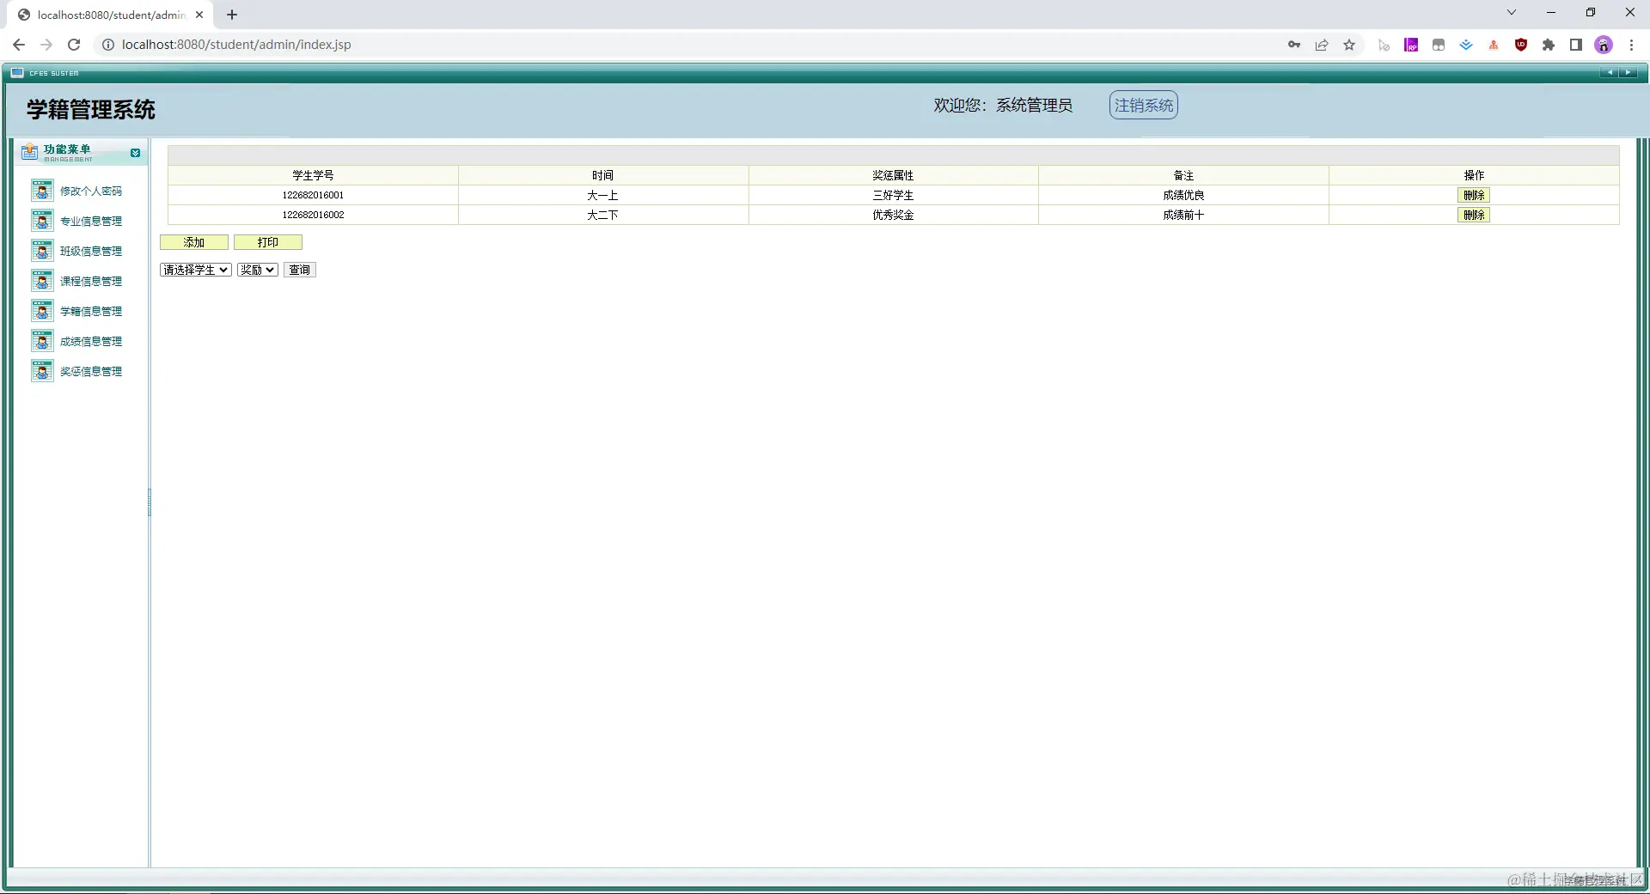Open the 奖励 type dropdown

[258, 270]
